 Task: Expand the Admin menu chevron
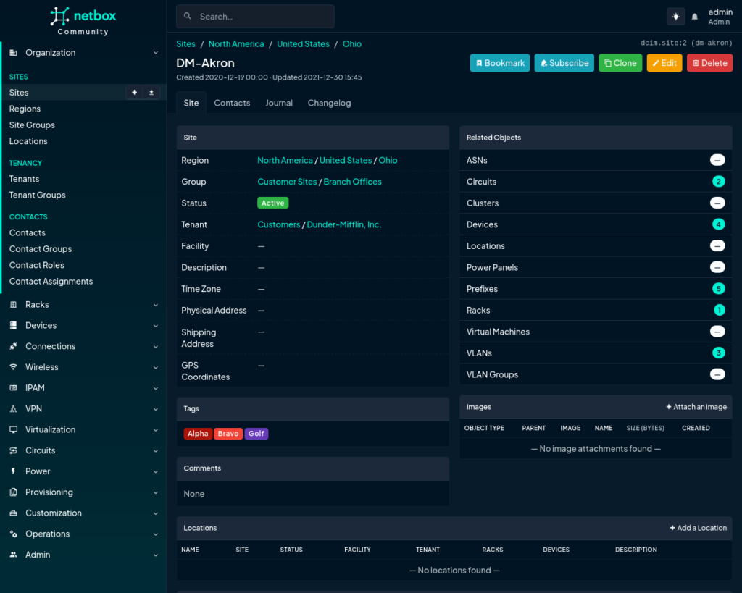pos(156,555)
